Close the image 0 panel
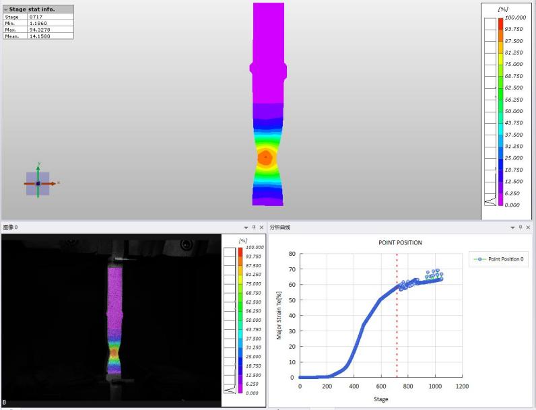 point(261,228)
